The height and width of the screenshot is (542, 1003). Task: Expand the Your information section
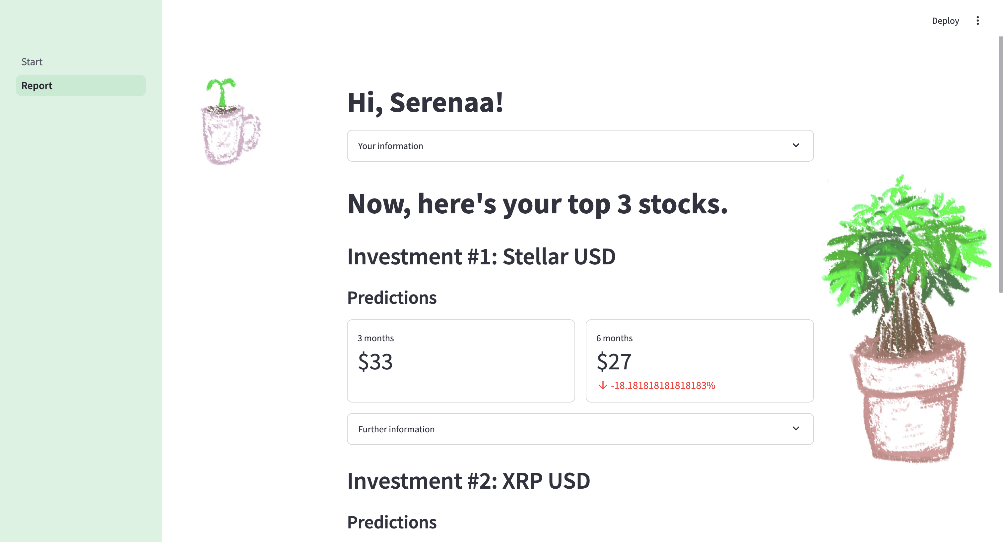point(390,146)
